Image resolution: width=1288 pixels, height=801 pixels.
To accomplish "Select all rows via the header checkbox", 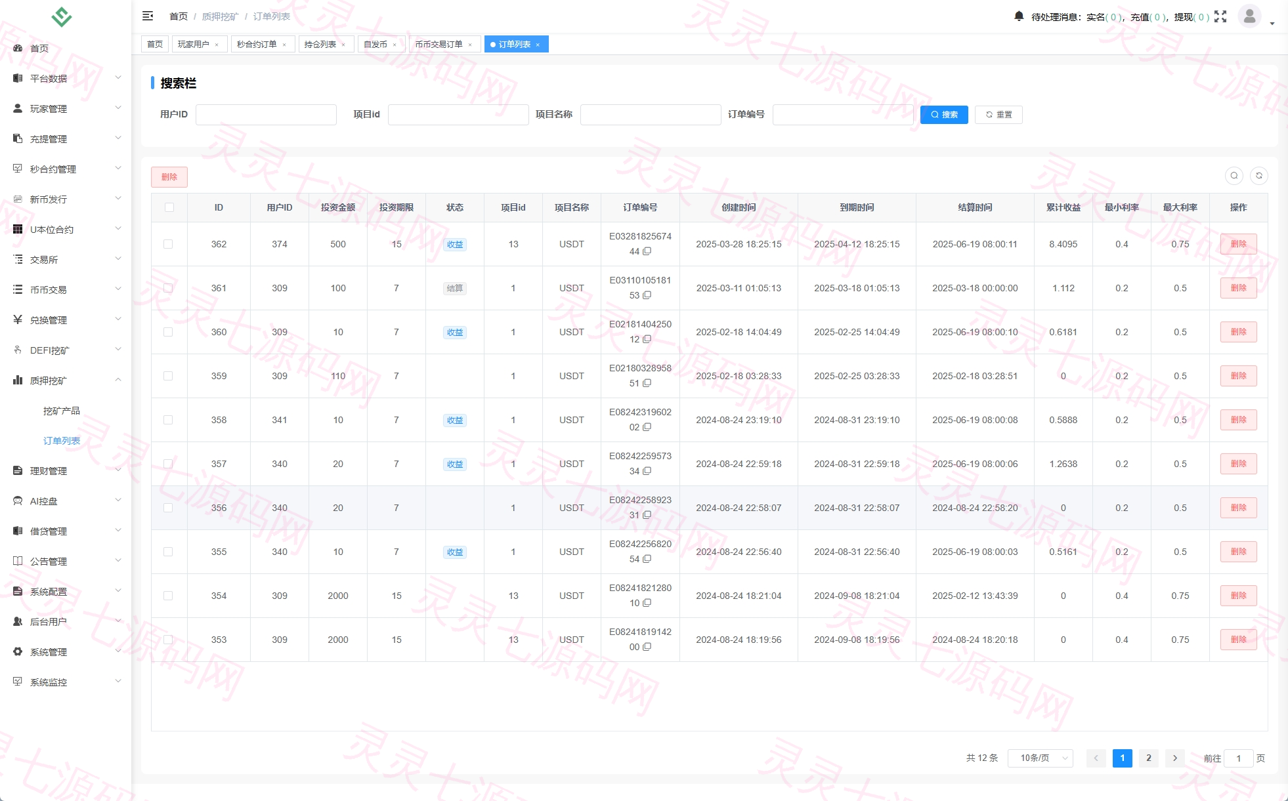I will (169, 207).
